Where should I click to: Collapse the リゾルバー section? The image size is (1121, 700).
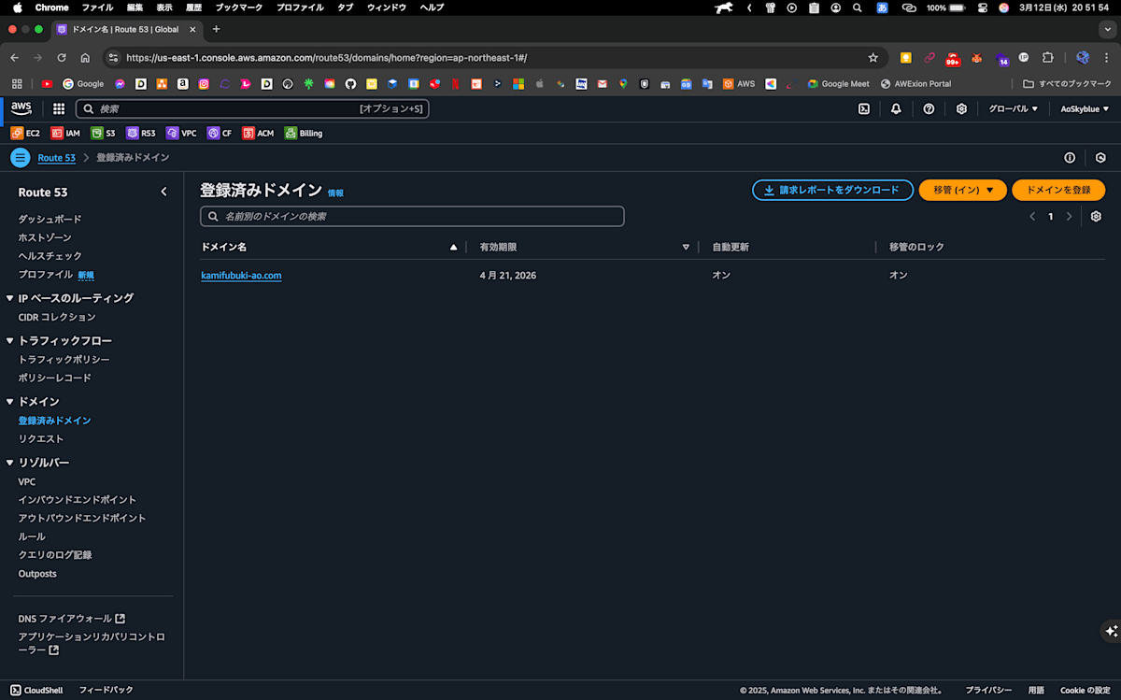tap(9, 463)
